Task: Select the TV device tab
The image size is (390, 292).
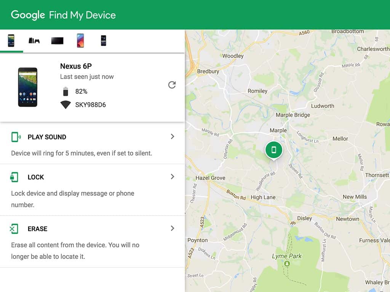Action: [57, 41]
